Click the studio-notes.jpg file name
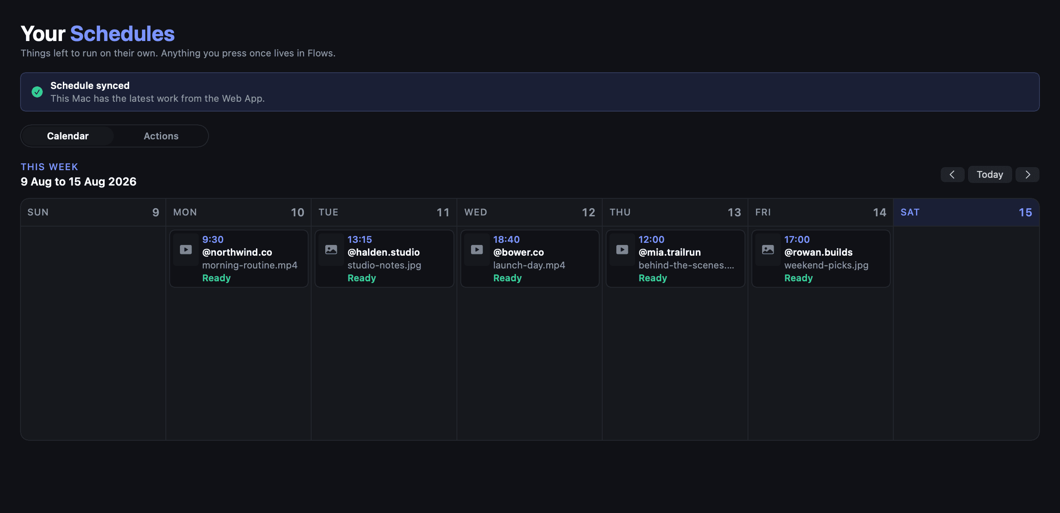Viewport: 1060px width, 513px height. tap(384, 265)
